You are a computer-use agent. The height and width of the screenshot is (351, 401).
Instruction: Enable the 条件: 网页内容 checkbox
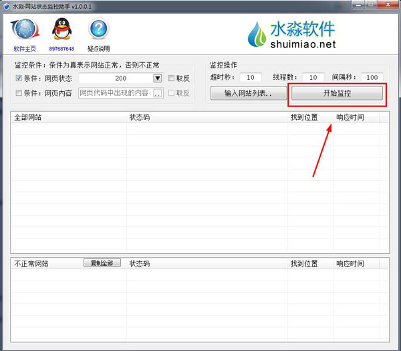point(19,93)
